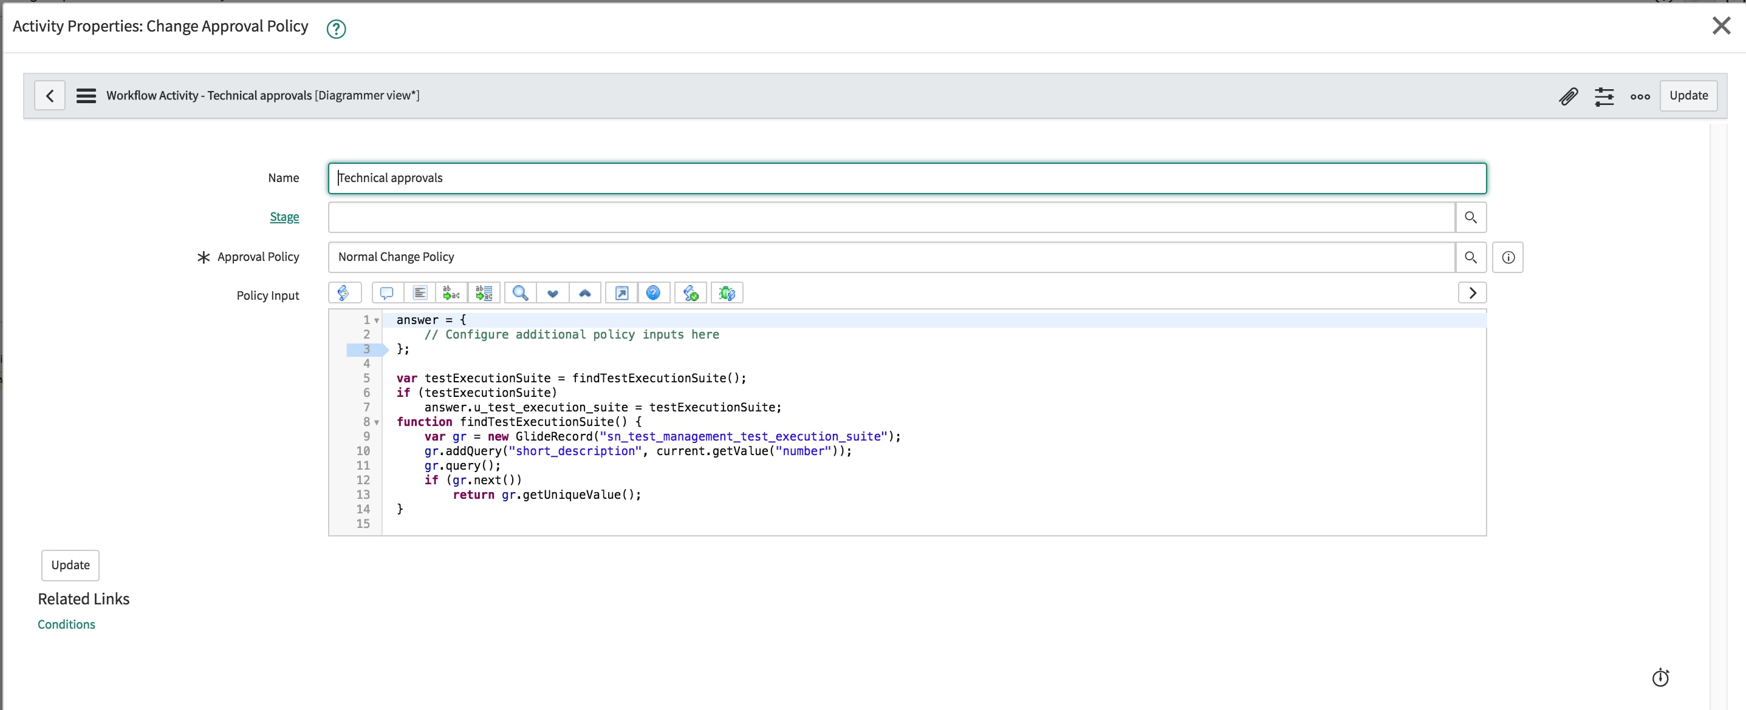
Task: Open the Conditions related link
Action: (66, 624)
